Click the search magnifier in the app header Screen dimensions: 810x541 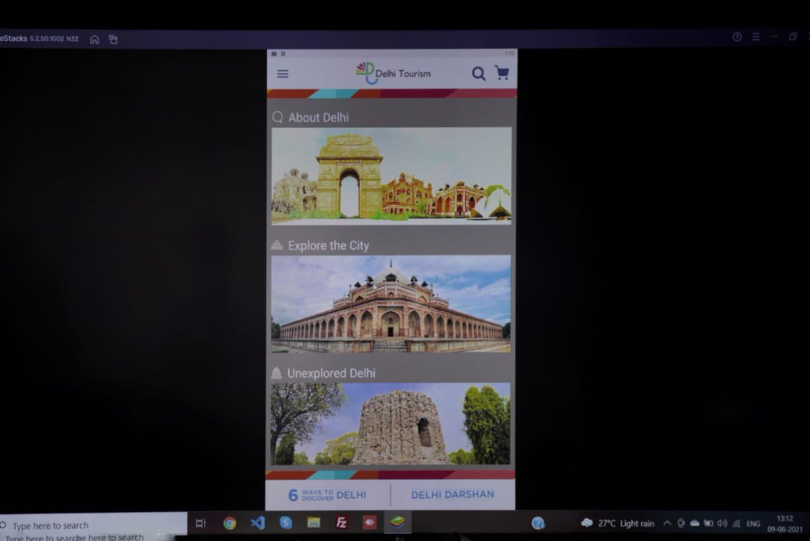(x=479, y=74)
